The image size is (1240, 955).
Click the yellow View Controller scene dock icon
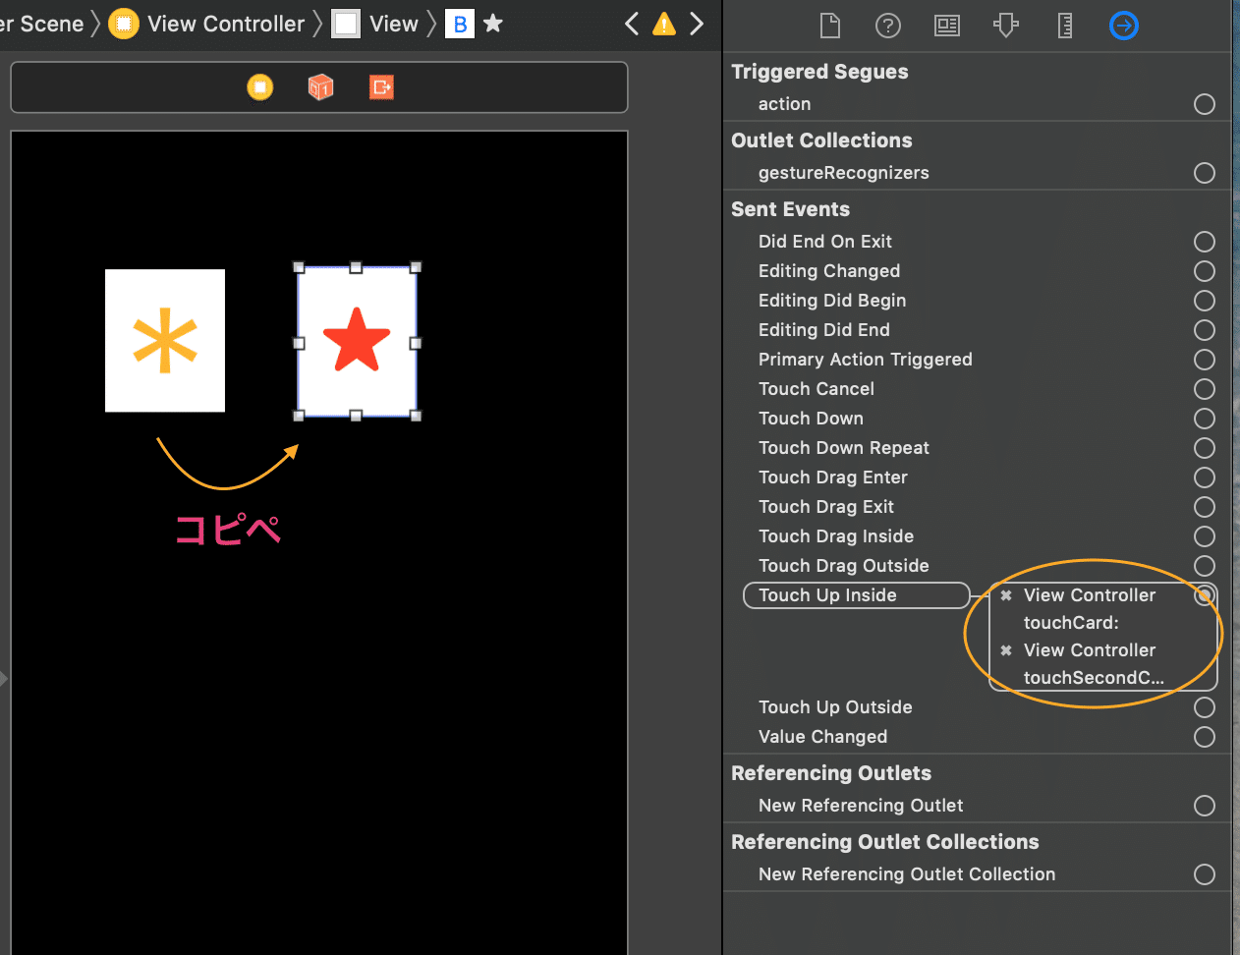(x=260, y=87)
